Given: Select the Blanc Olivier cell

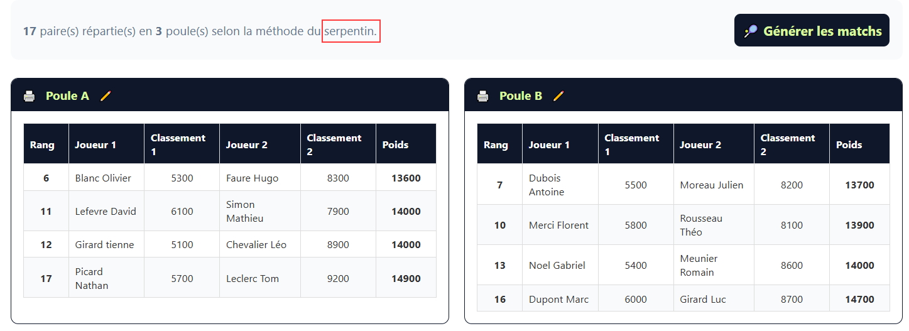Looking at the screenshot, I should pos(103,178).
